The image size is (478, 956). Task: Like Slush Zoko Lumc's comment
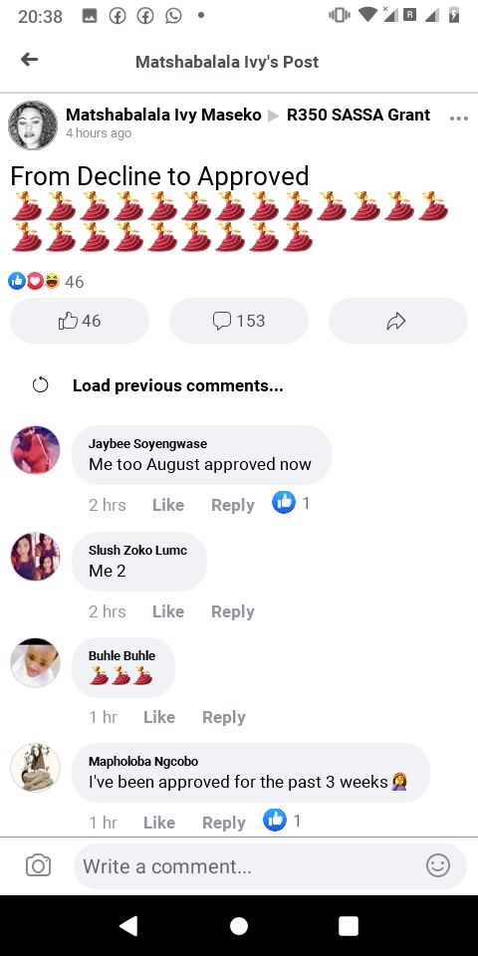168,611
